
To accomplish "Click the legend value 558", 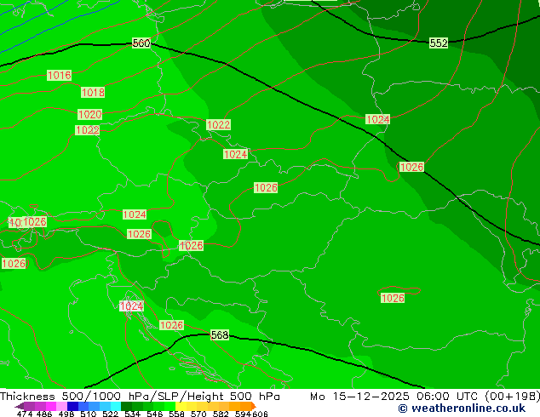I will point(176,414).
